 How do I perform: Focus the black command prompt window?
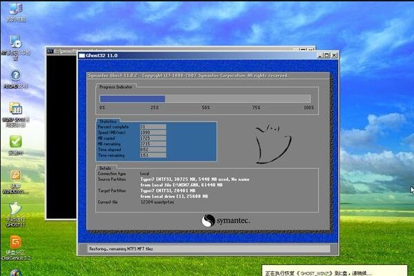tap(61, 138)
